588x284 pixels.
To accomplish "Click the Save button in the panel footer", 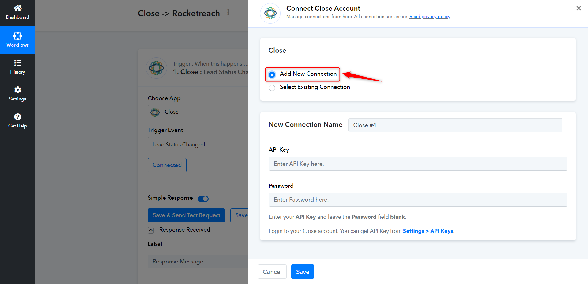I will (x=303, y=272).
